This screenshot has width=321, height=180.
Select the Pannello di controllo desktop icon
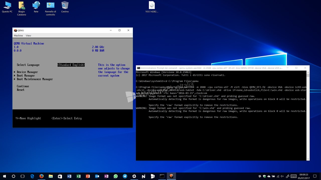tap(50, 8)
